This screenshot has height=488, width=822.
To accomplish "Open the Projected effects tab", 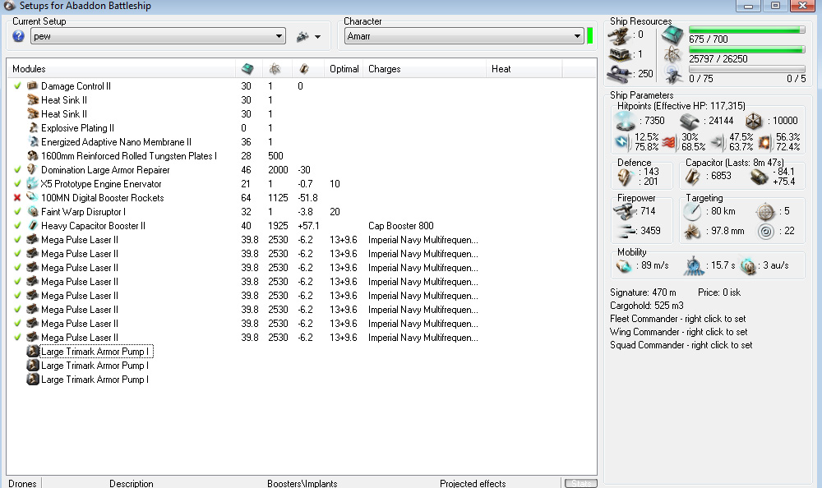I will click(x=473, y=483).
